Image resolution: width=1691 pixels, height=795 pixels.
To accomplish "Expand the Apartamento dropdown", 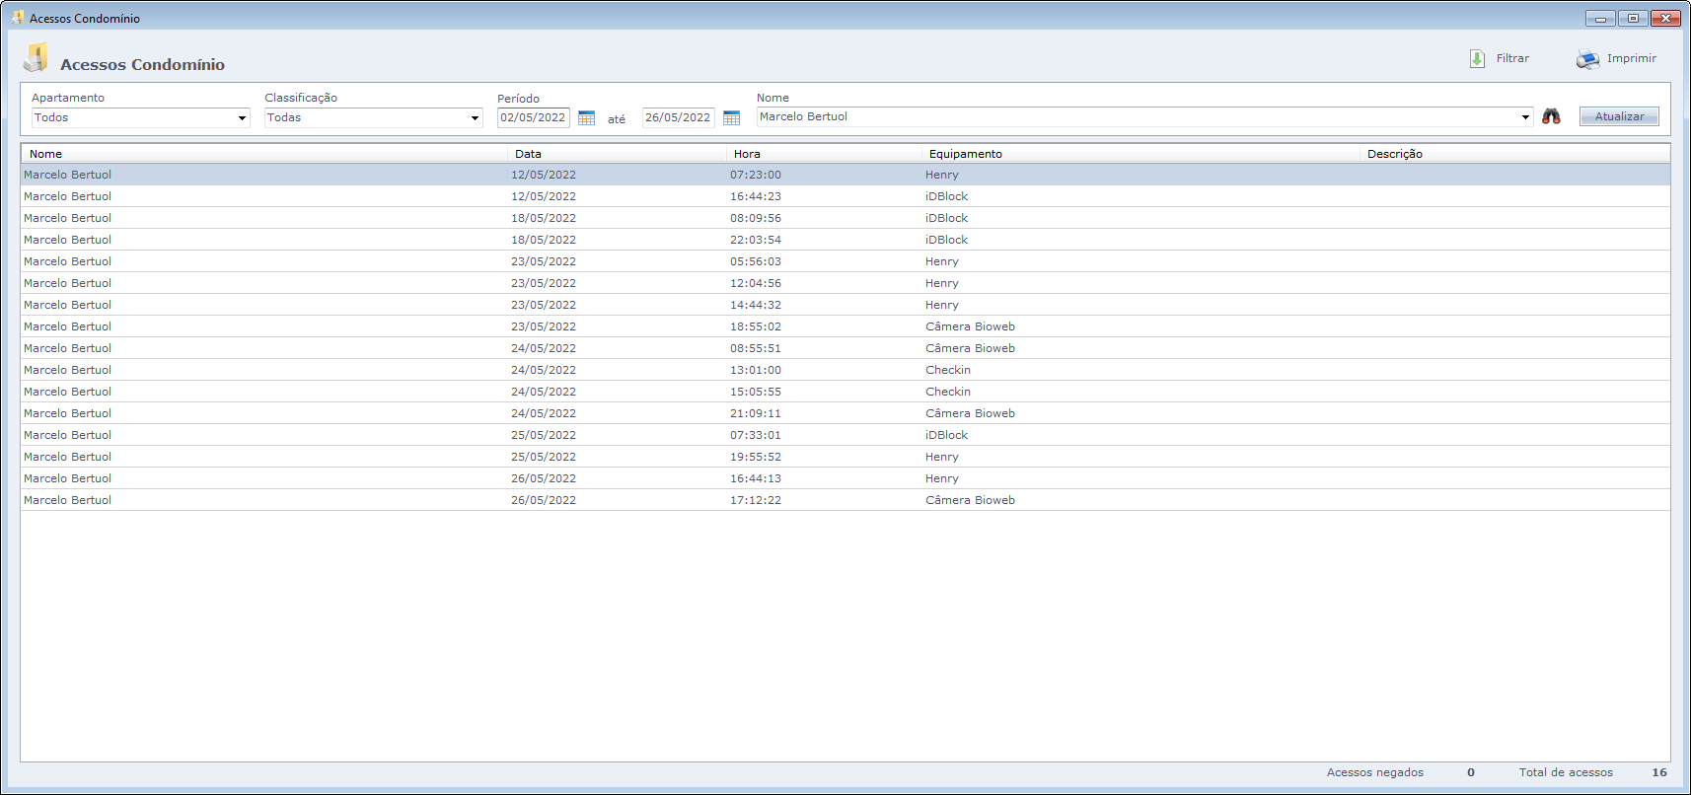I will 242,118.
